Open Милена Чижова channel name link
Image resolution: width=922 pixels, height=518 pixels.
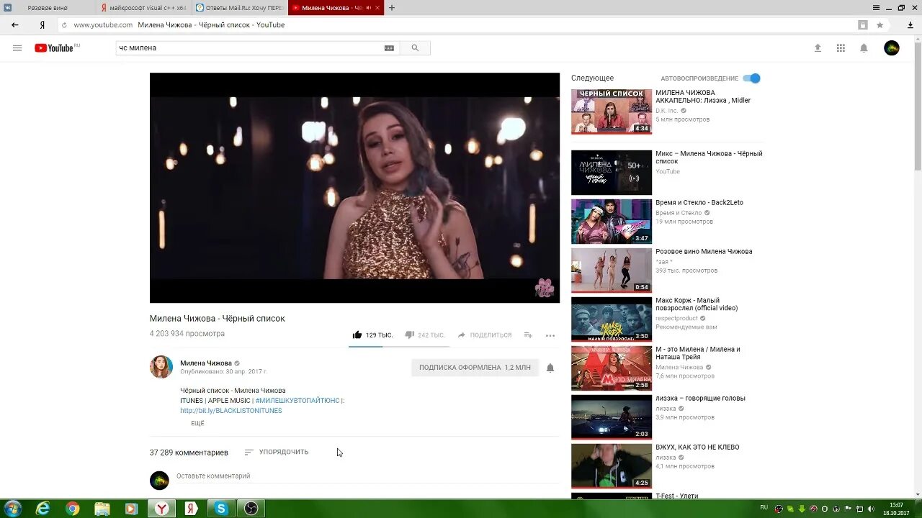pyautogui.click(x=206, y=363)
